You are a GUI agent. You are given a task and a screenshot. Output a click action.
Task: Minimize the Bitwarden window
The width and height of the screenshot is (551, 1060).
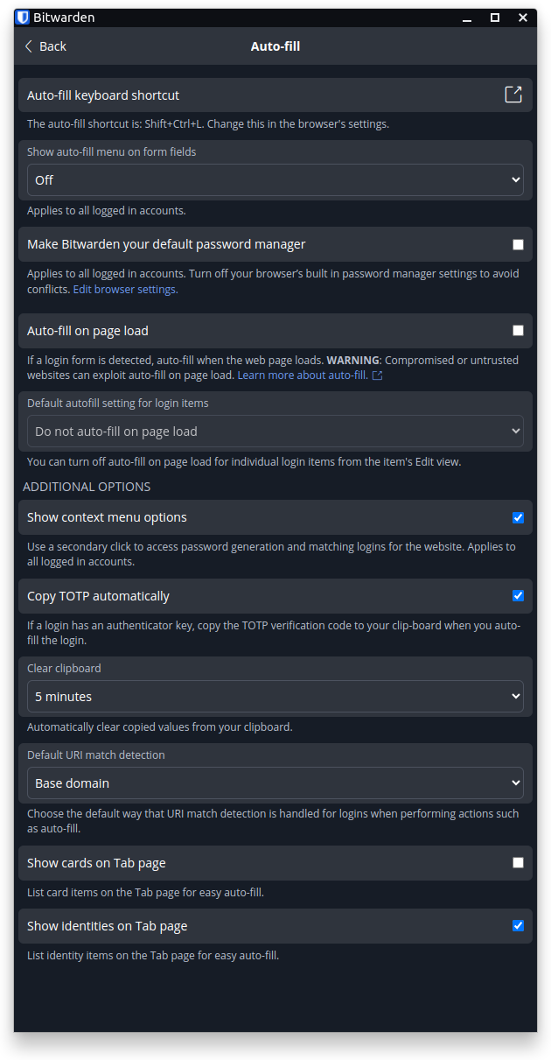(x=464, y=18)
